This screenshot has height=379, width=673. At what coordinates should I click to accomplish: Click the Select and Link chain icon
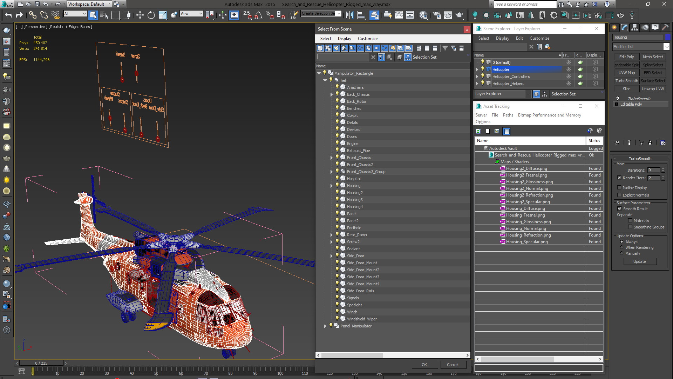32,15
